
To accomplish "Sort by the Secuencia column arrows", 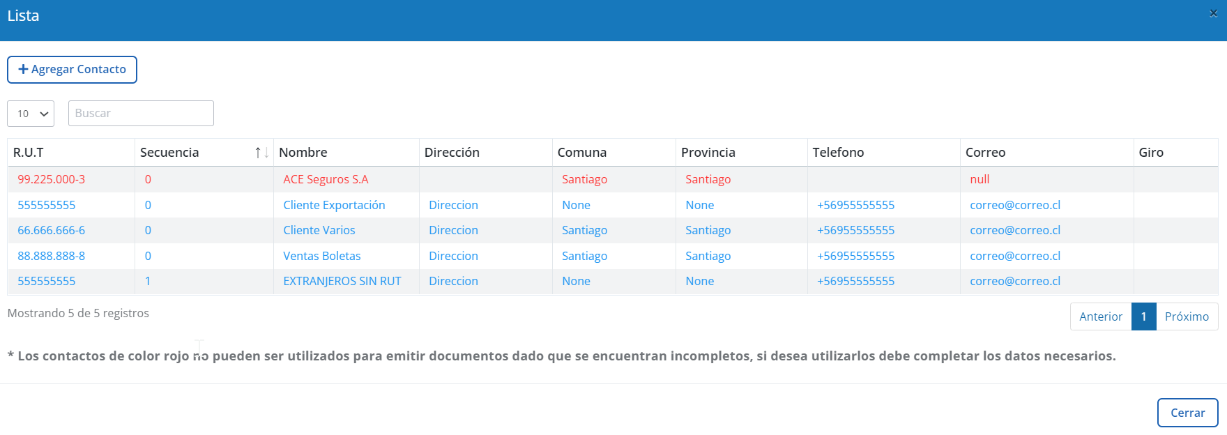I will tap(261, 153).
